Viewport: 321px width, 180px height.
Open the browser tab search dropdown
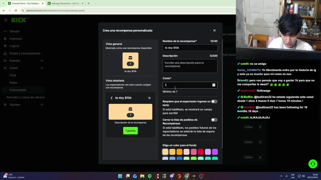3,3
